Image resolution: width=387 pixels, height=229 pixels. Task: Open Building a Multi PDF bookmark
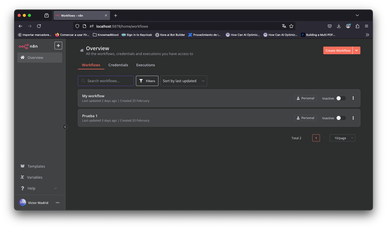click(318, 35)
